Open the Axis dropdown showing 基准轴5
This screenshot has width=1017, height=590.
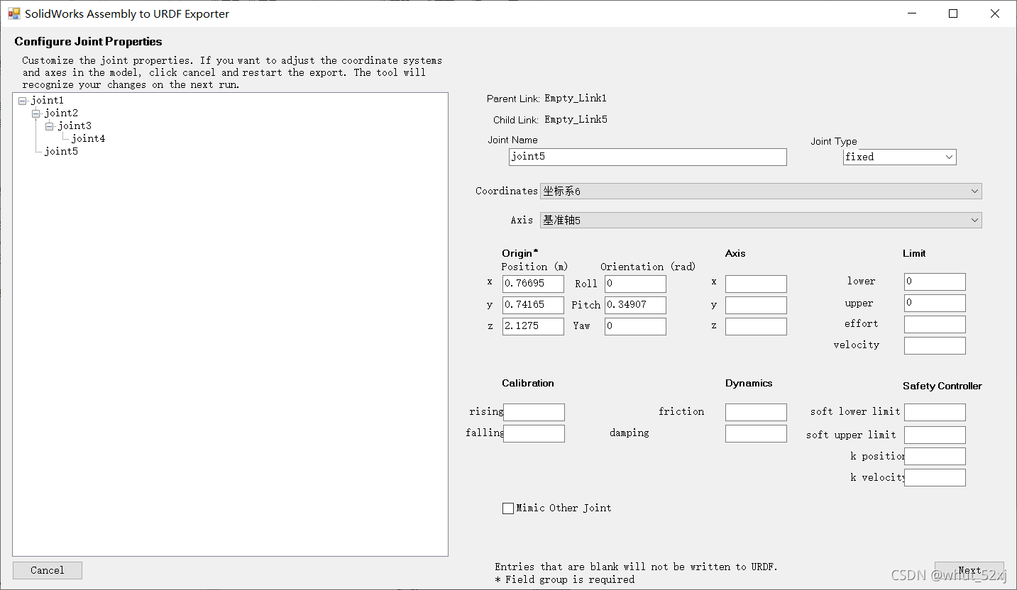pos(761,221)
